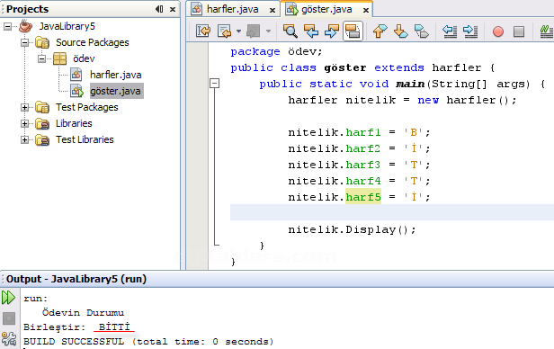The height and width of the screenshot is (349, 554).
Task: Click göster.java file icon in tree
Action: 76,91
